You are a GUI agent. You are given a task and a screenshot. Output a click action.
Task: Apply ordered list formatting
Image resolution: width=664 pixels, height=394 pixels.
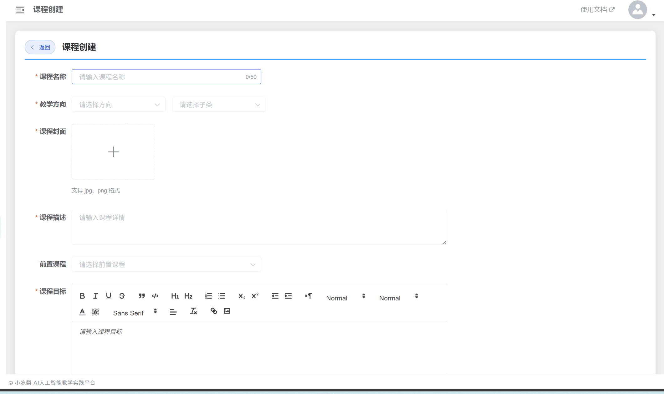208,296
